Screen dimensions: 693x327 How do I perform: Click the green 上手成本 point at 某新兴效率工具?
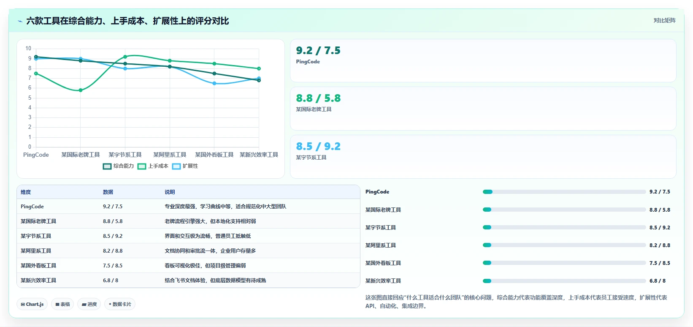pos(259,68)
